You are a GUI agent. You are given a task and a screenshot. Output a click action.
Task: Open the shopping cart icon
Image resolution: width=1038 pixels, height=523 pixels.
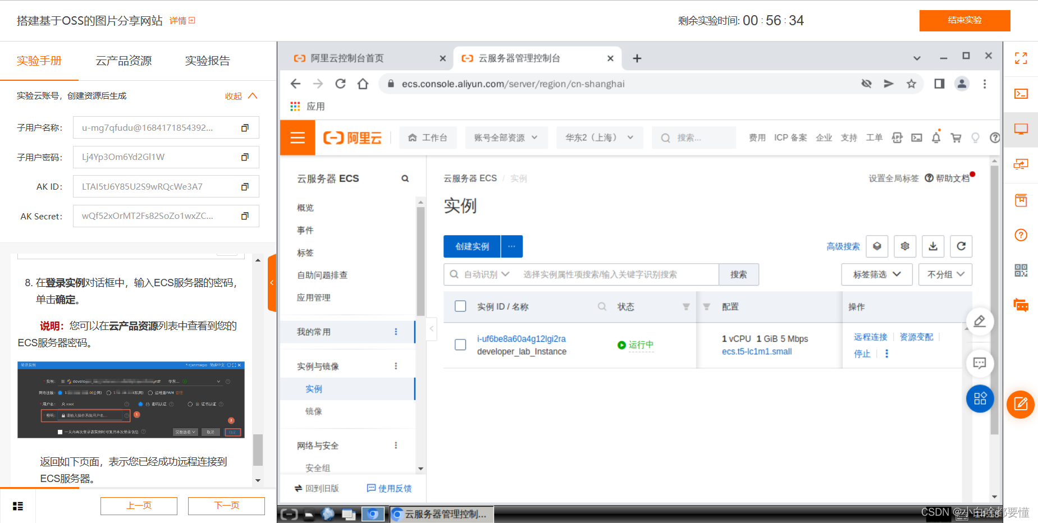click(x=955, y=137)
